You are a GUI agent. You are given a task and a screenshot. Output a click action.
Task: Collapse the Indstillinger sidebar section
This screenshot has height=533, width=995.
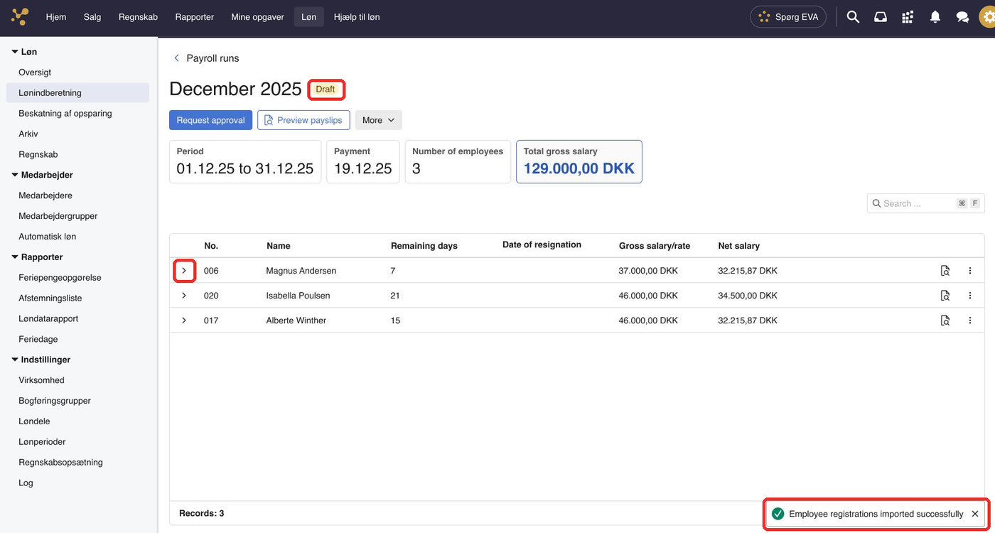(x=15, y=360)
